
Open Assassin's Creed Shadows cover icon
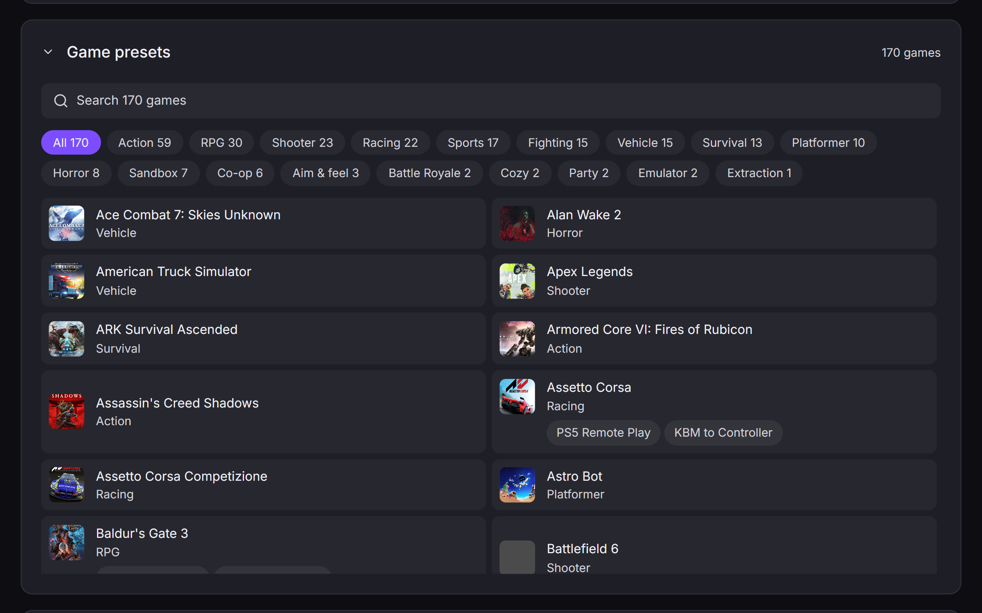(x=66, y=411)
